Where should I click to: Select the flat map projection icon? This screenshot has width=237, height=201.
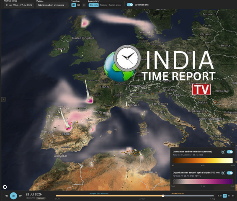(74, 5)
